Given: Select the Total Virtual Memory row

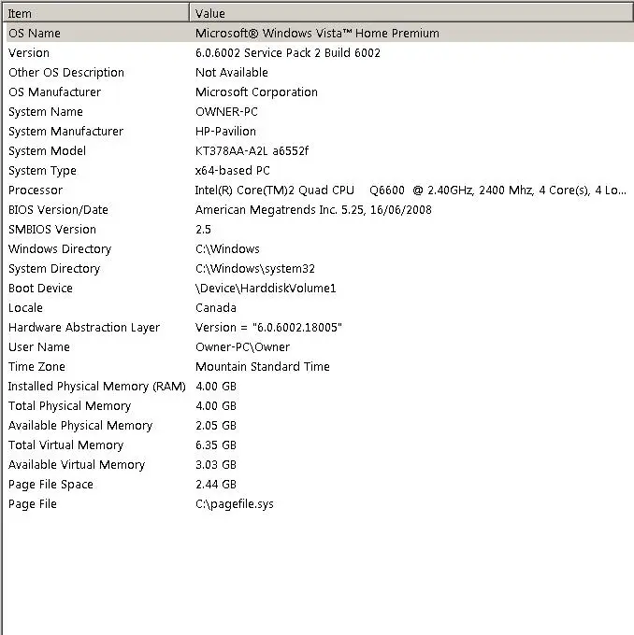Looking at the screenshot, I should pyautogui.click(x=65, y=444).
